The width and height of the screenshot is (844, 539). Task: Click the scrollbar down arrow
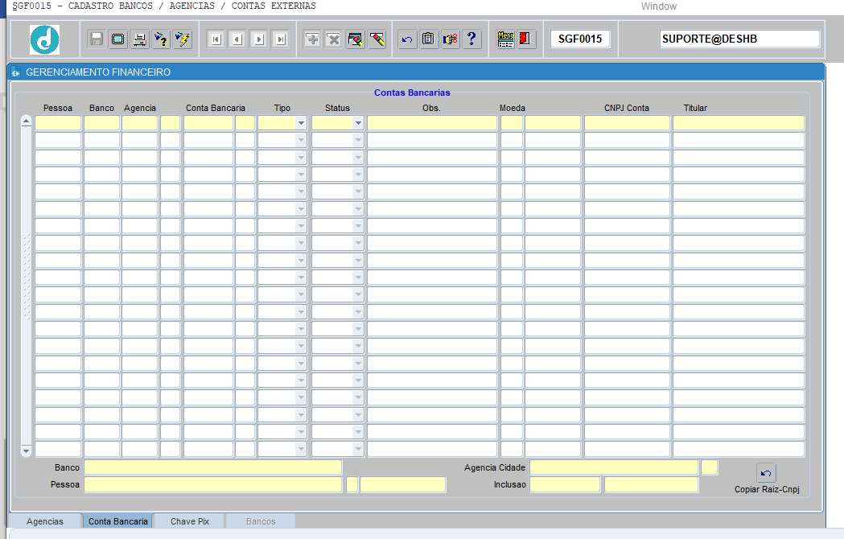click(x=26, y=451)
